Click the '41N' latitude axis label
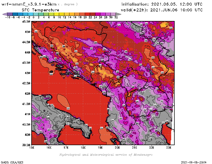 [x=27, y=114]
